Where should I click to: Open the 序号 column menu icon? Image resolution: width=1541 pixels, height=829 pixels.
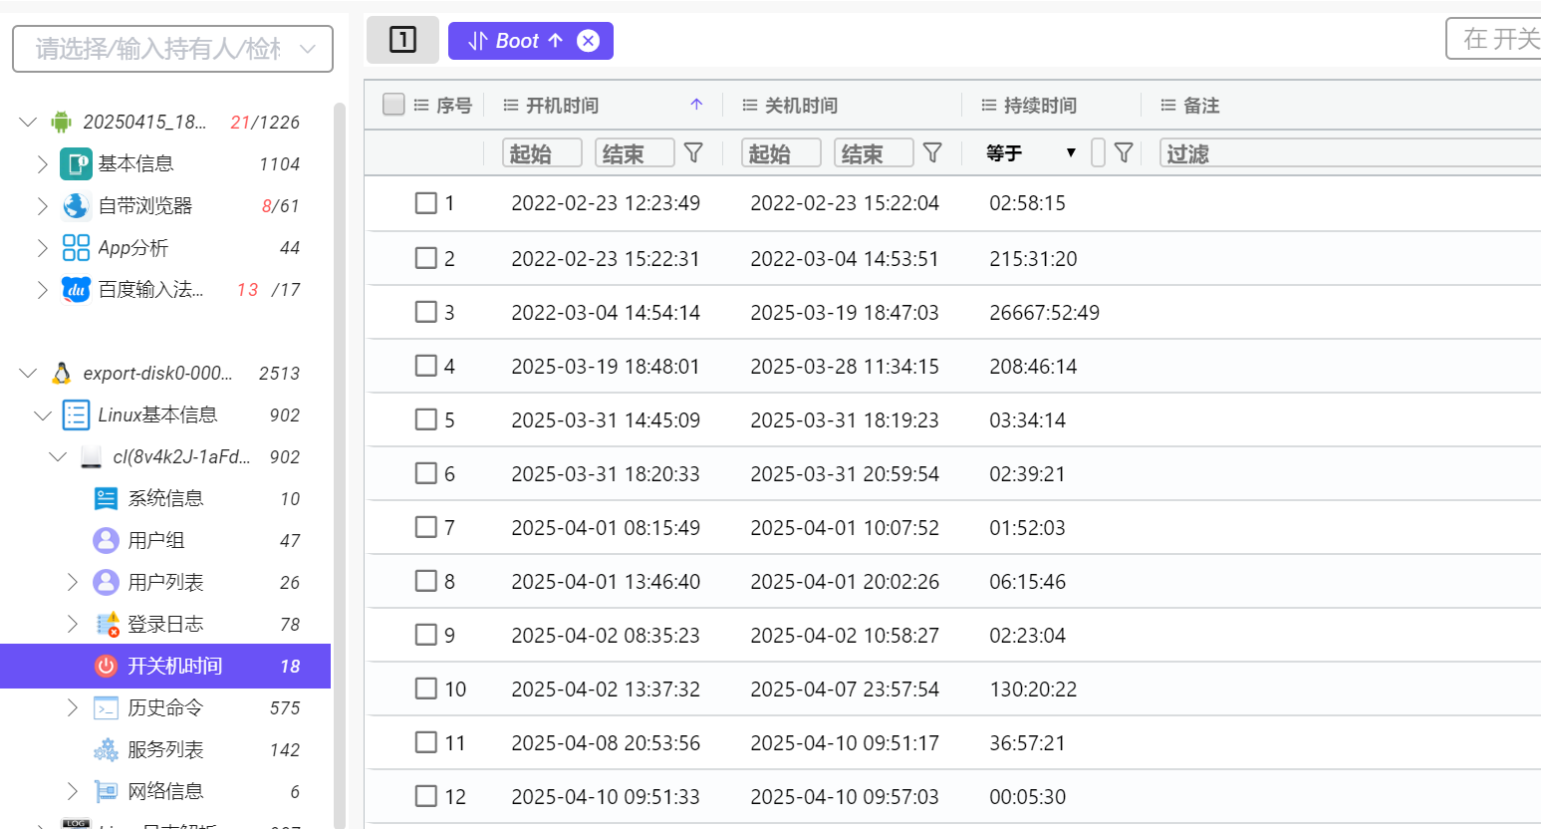tap(421, 105)
